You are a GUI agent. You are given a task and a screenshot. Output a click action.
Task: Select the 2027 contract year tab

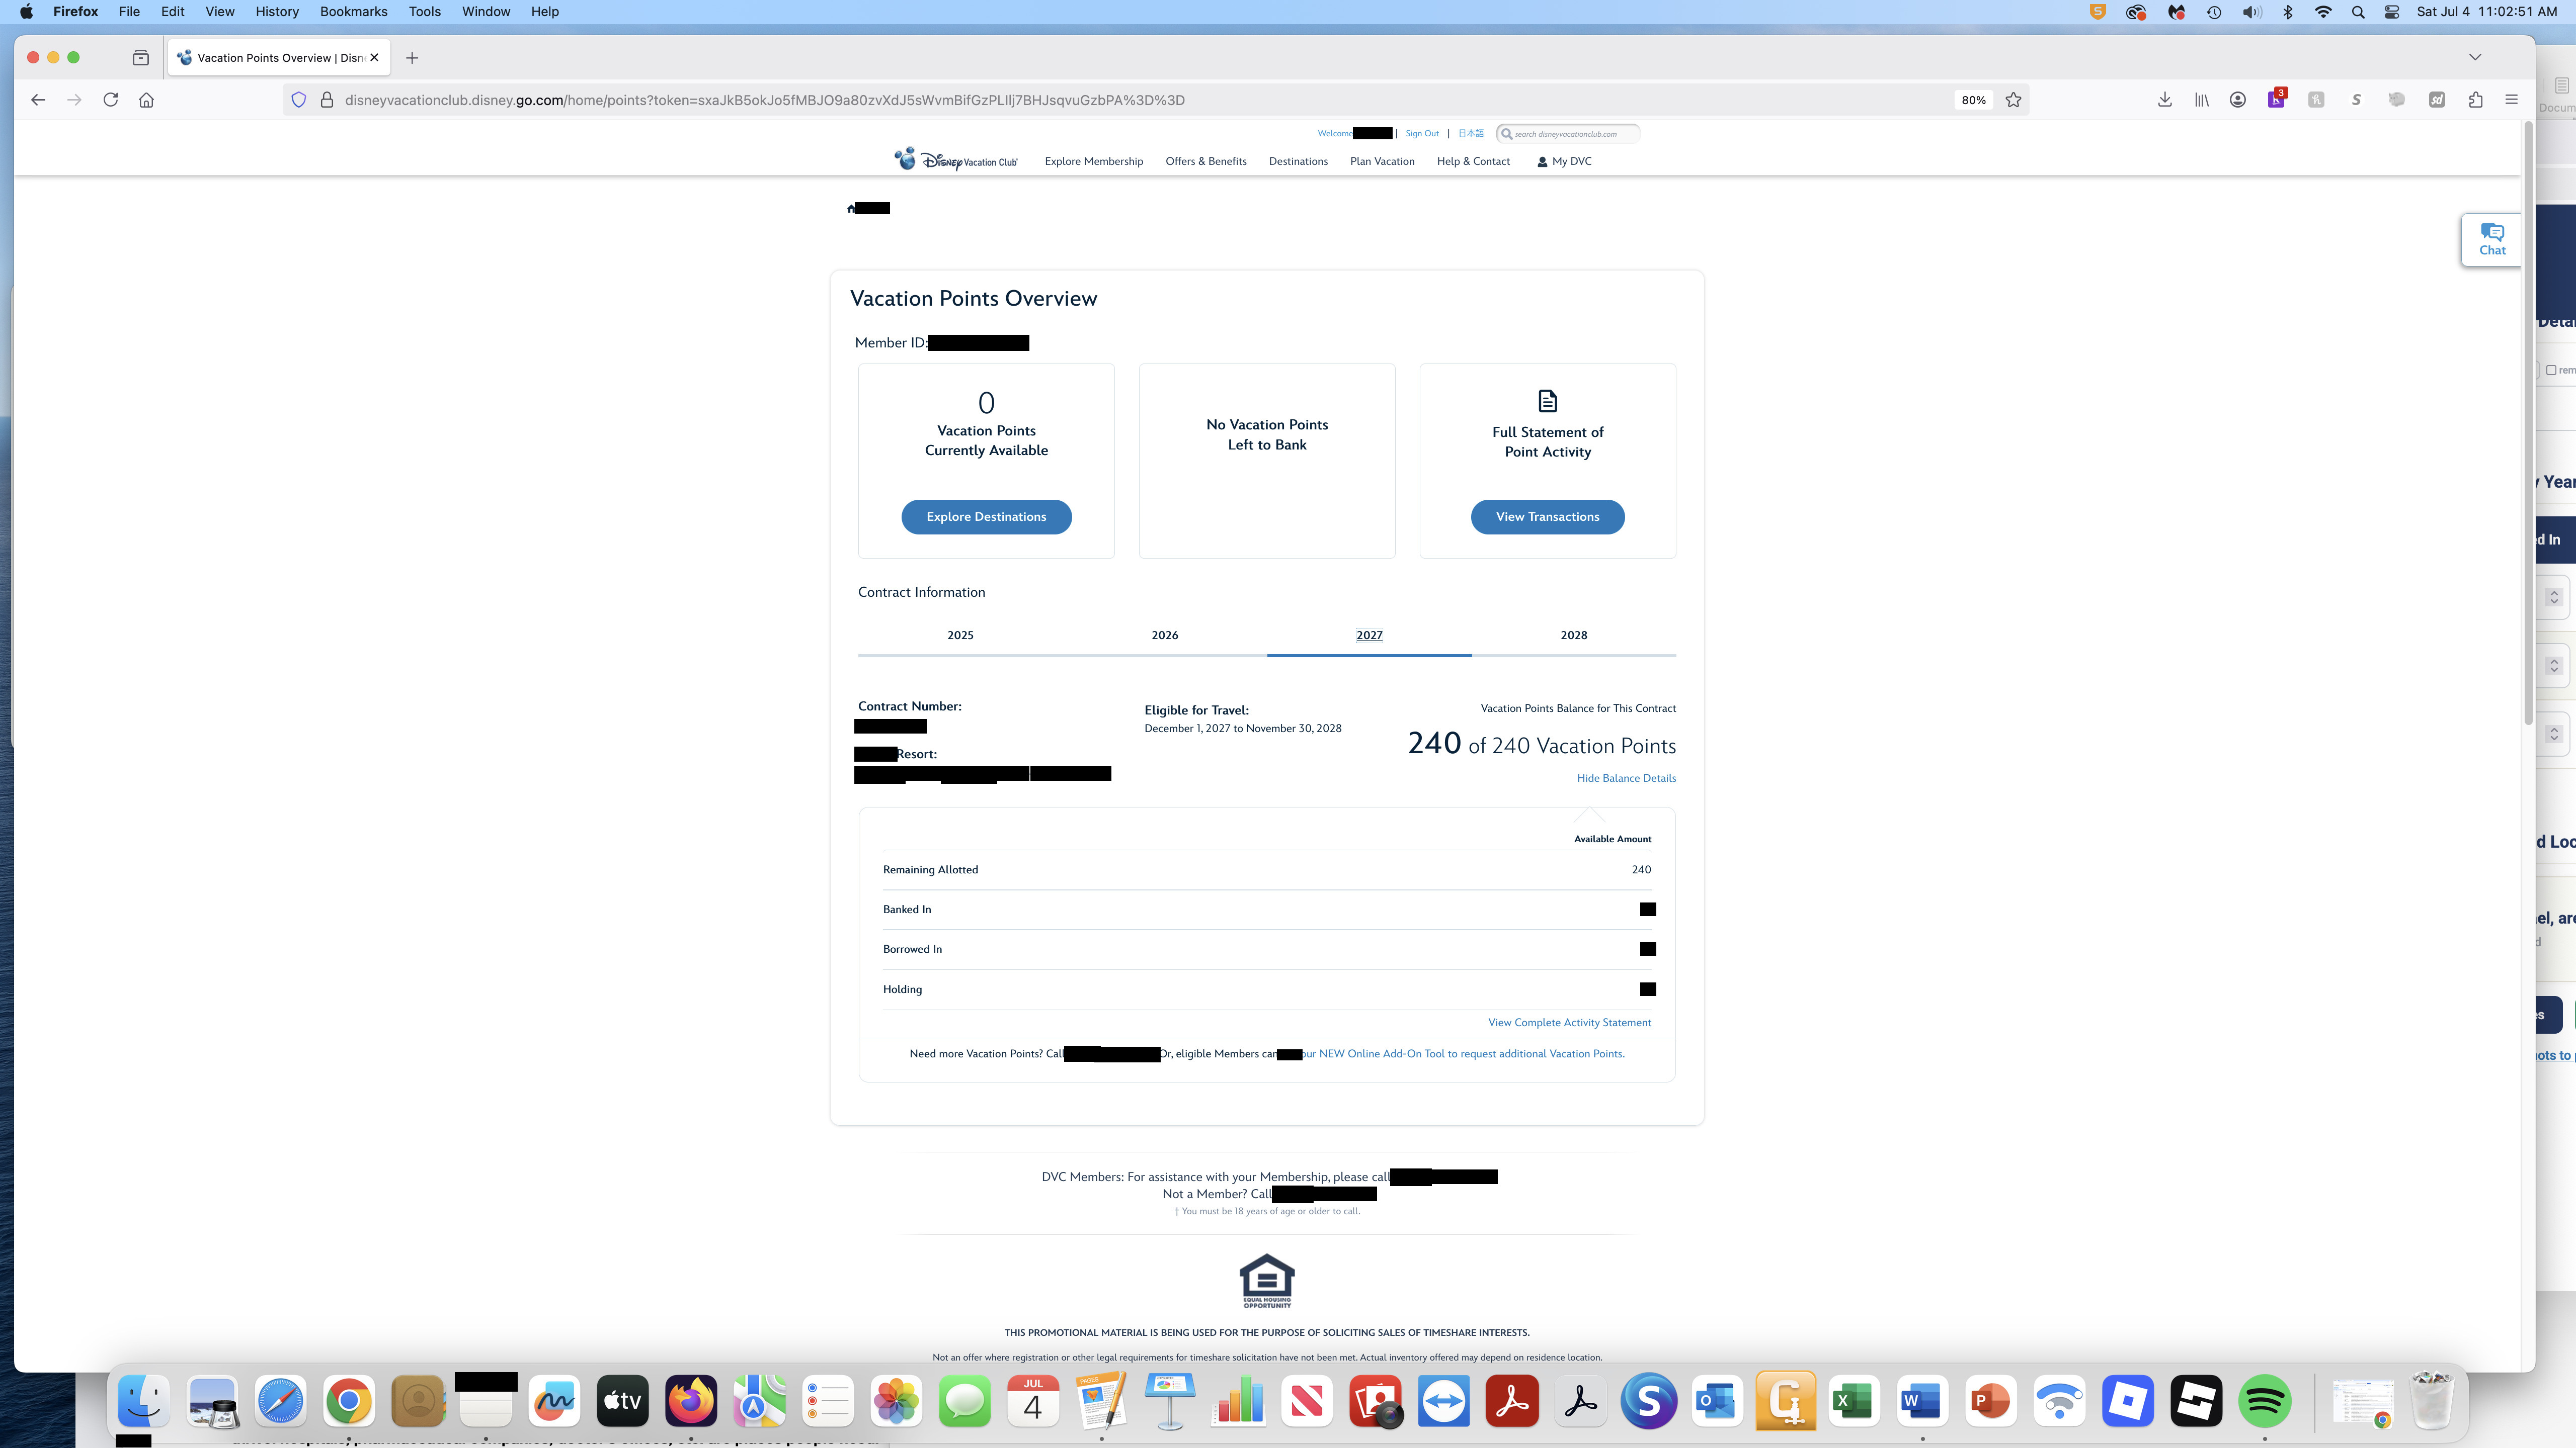(1369, 636)
